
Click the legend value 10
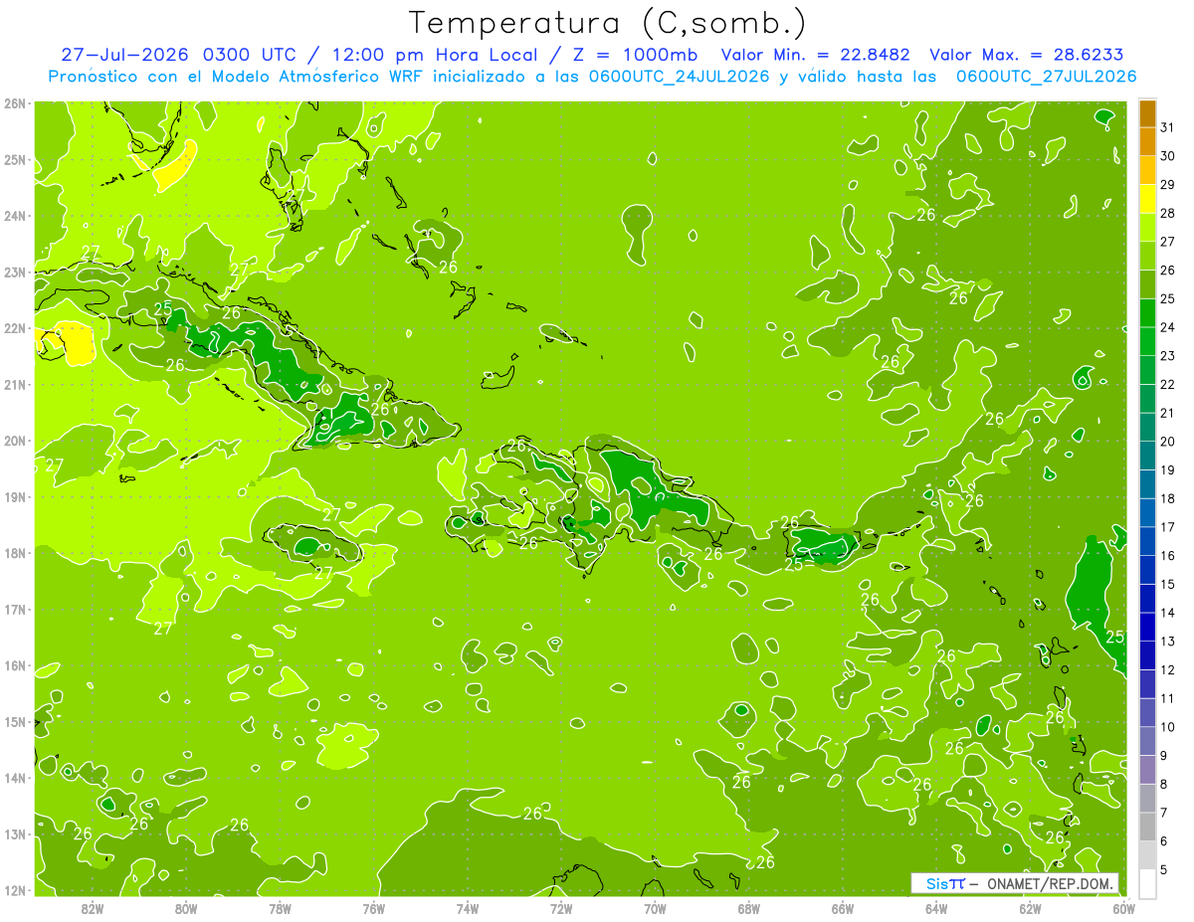1168,727
